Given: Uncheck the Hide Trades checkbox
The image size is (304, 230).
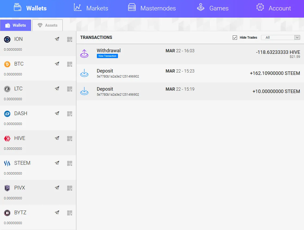Looking at the screenshot, I should 235,38.
